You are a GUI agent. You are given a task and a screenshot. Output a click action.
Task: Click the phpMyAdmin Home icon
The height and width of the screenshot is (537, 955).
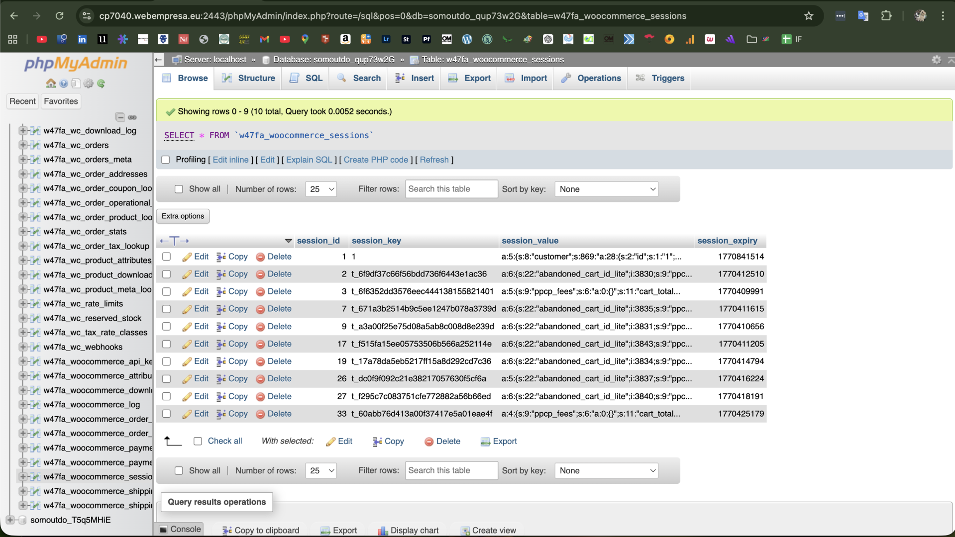pos(50,84)
